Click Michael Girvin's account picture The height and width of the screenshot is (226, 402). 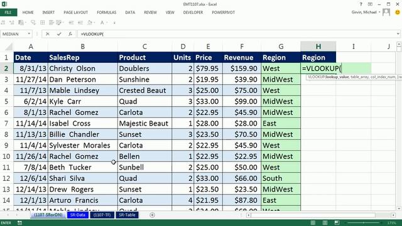[386, 12]
